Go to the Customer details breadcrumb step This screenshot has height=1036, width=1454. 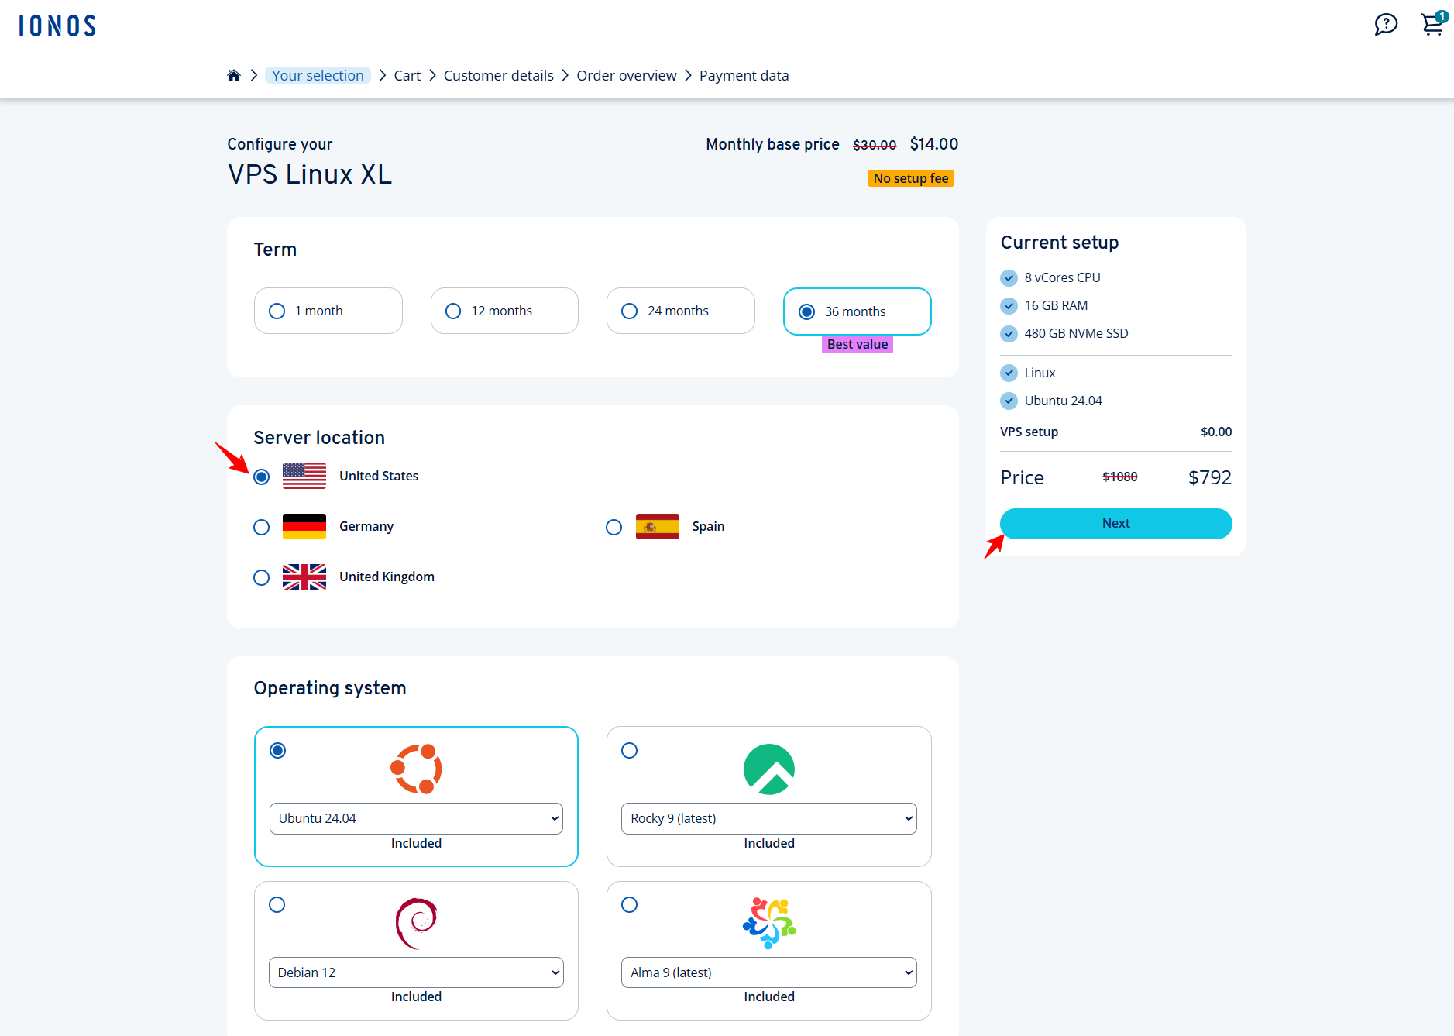click(499, 75)
